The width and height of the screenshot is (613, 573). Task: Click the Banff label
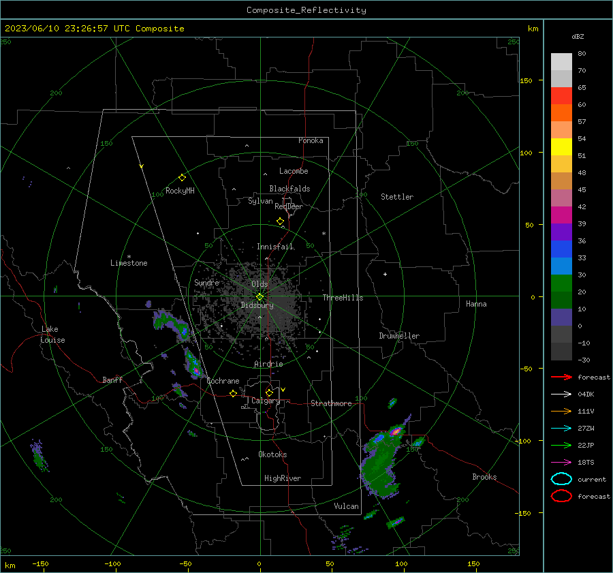click(112, 380)
